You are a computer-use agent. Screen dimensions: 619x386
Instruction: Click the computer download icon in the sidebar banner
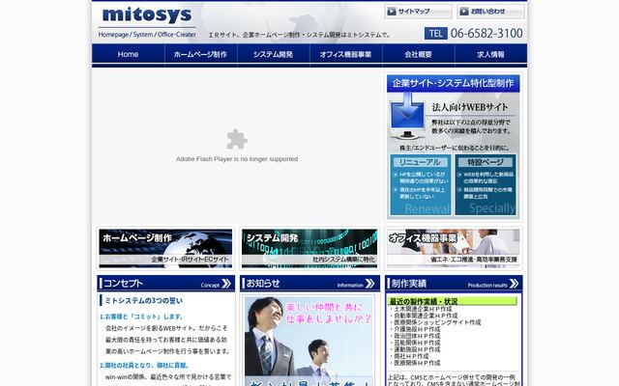coord(407,116)
